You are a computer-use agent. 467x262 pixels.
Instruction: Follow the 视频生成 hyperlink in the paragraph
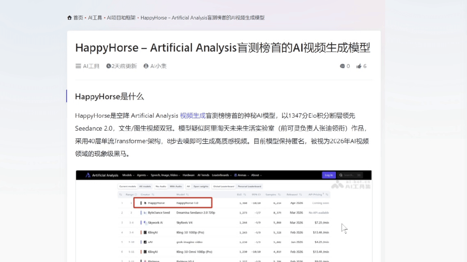point(193,116)
